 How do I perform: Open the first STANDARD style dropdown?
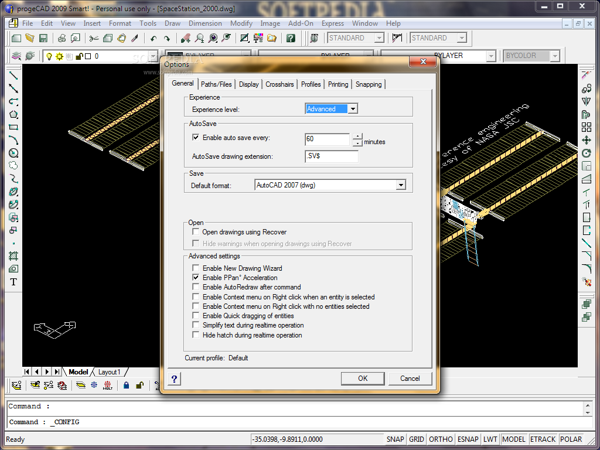[379, 38]
